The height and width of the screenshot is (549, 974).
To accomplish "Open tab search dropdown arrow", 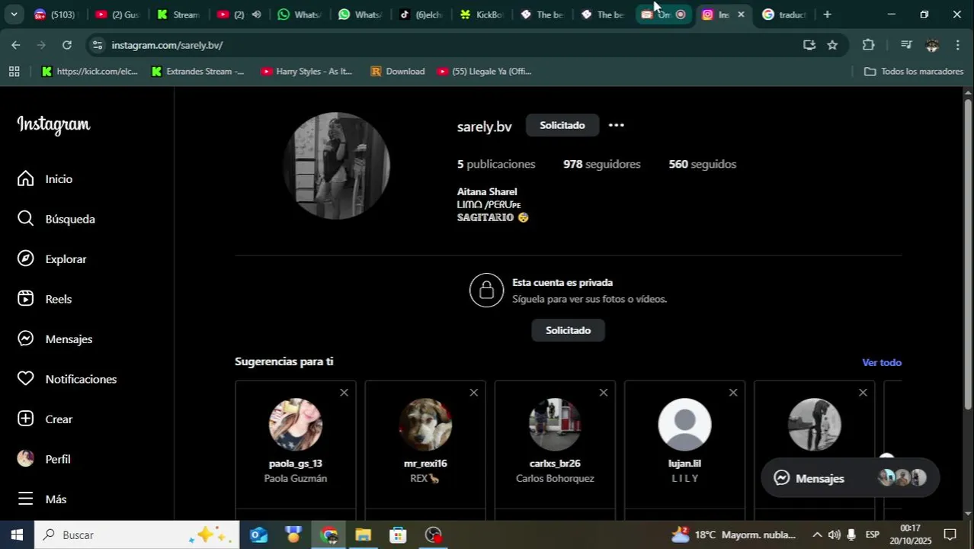I will coord(14,14).
